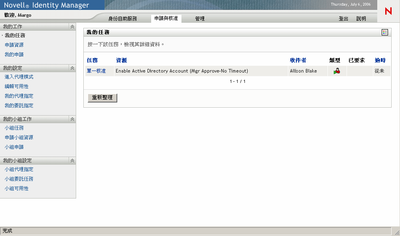Click the 已要求 column header
This screenshot has width=400, height=236.
pos(357,61)
